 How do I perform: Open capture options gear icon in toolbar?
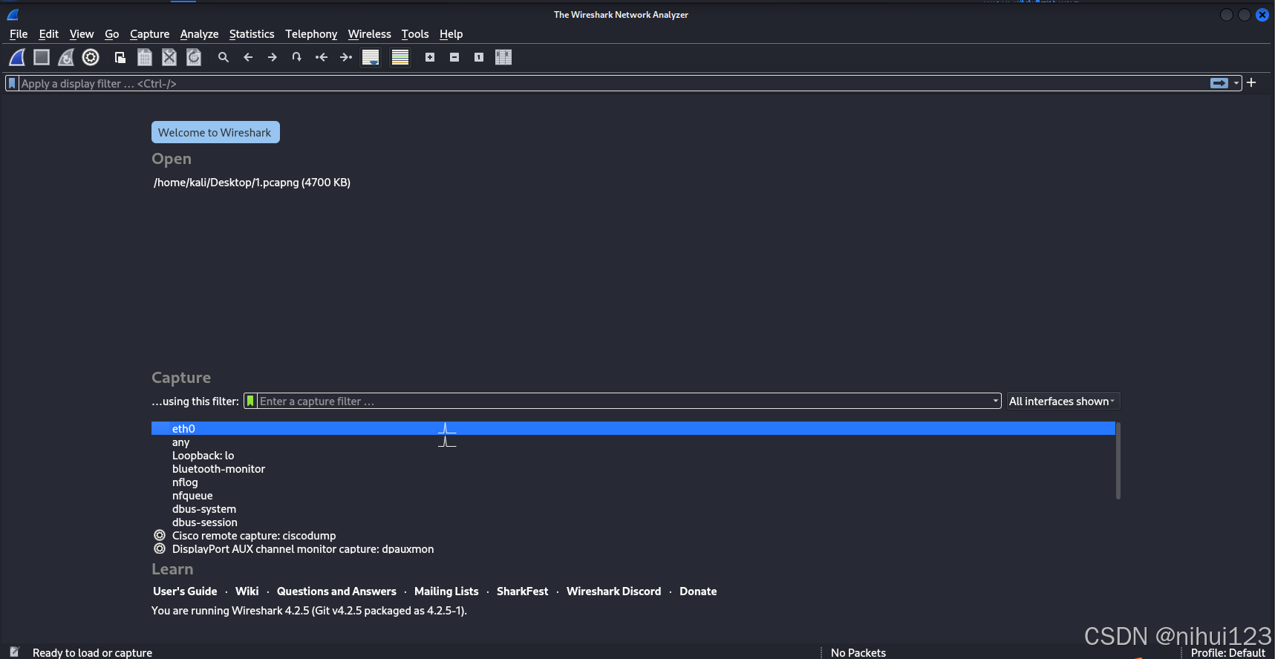click(x=91, y=57)
